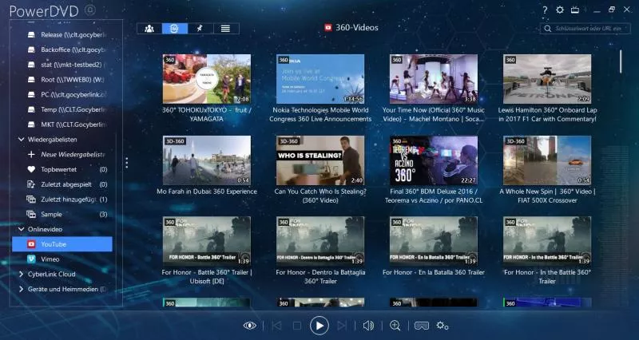Enable VR headset mode
The image size is (639, 340).
(422, 326)
